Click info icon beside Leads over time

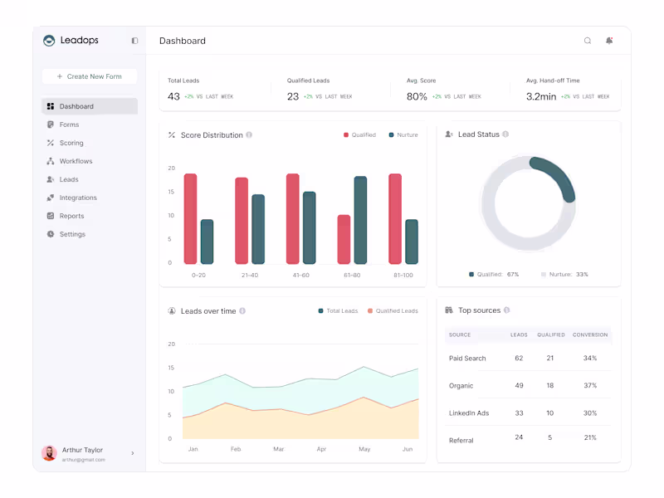(x=242, y=310)
